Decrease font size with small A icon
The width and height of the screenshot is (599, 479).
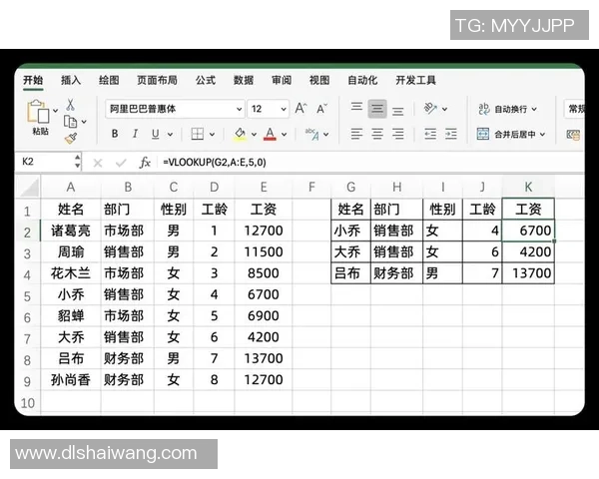coord(322,109)
